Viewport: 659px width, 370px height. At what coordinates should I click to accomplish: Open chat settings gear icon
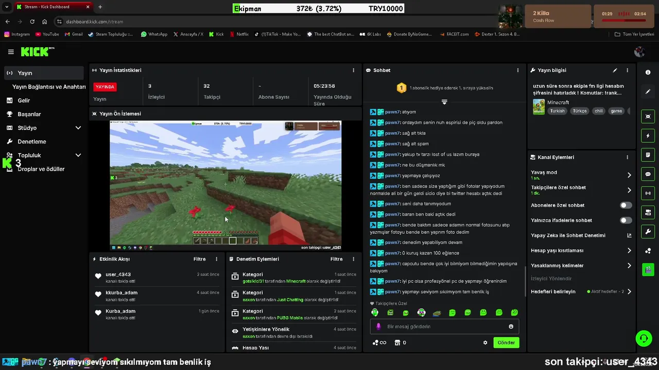(485, 343)
